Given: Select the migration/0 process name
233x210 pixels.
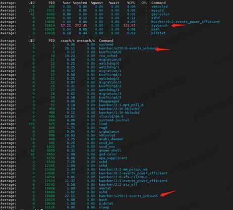Looking at the screenshot, I should pos(110,60).
